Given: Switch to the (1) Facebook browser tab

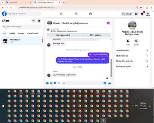Looking at the screenshot, I should (18, 2).
